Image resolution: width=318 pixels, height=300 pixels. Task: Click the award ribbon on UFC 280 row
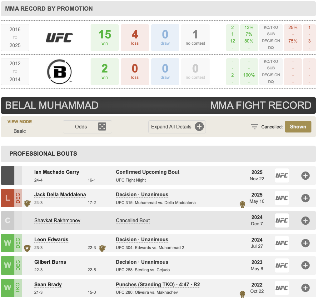[242, 294]
